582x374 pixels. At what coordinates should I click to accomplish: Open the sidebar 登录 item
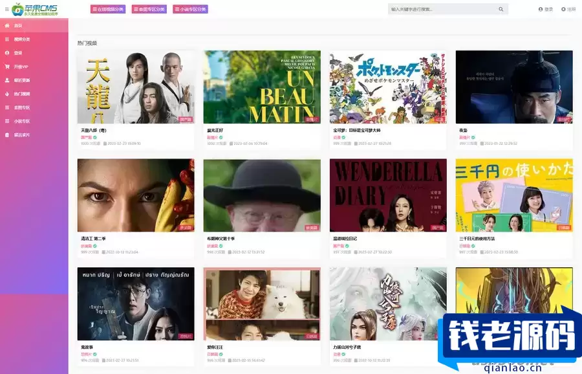34,53
